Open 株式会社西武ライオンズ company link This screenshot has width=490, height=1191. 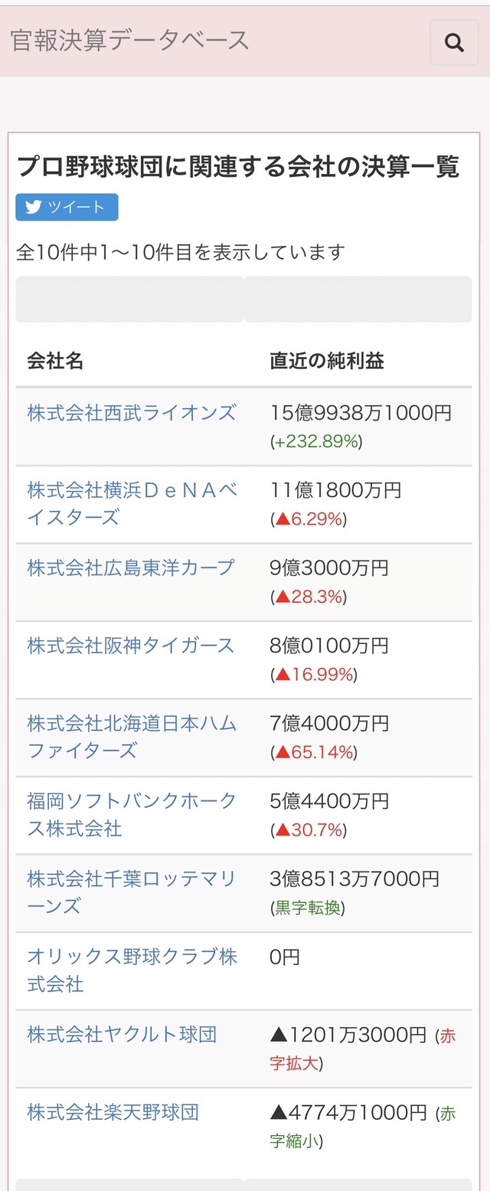132,413
